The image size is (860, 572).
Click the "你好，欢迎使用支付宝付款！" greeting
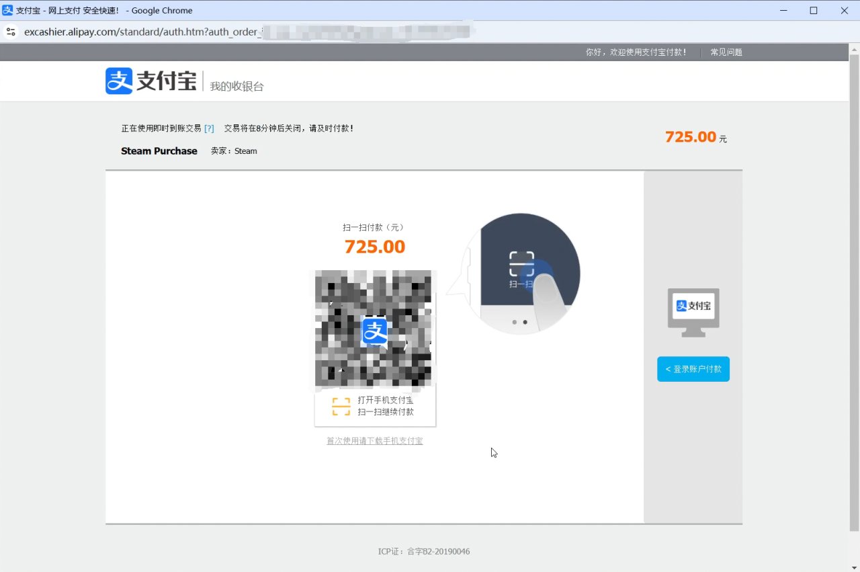tap(636, 52)
